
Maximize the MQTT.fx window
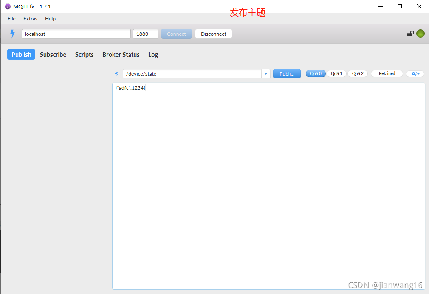pos(400,6)
